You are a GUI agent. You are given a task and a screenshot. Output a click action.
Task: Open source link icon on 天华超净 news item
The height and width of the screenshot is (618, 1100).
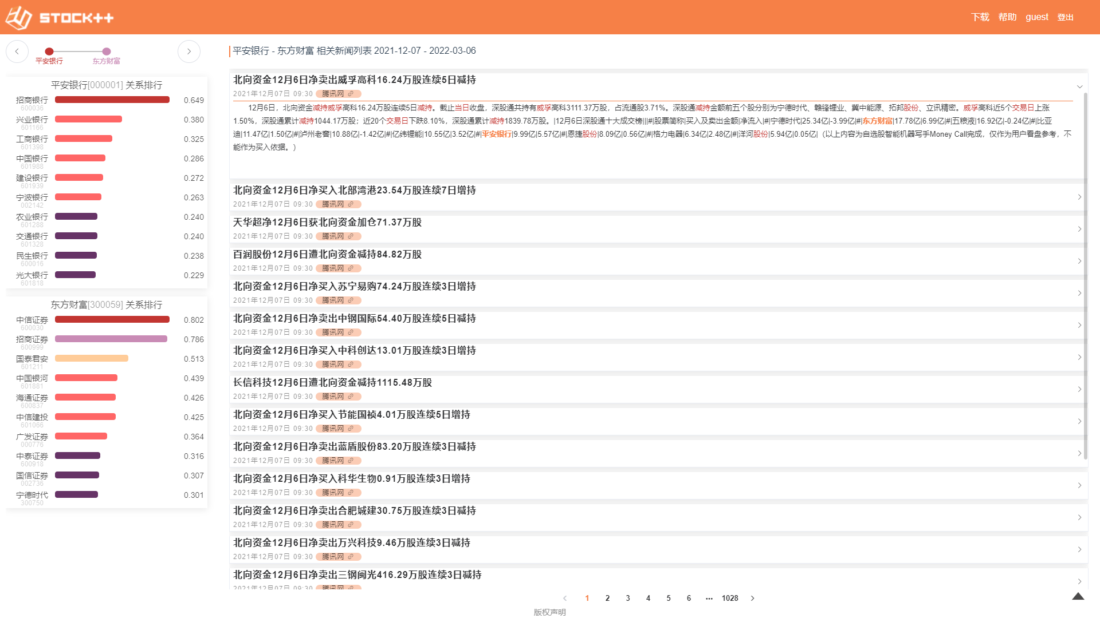coord(351,236)
